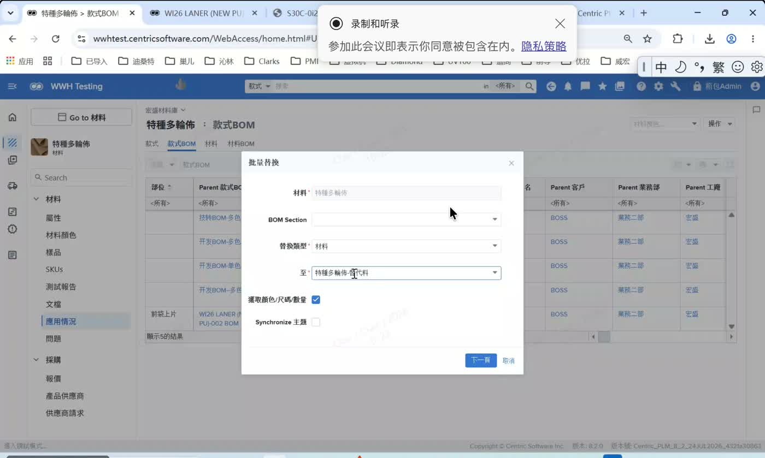Toggle the IME 繁 traditional mode
Image resolution: width=765 pixels, height=458 pixels.
[x=719, y=67]
